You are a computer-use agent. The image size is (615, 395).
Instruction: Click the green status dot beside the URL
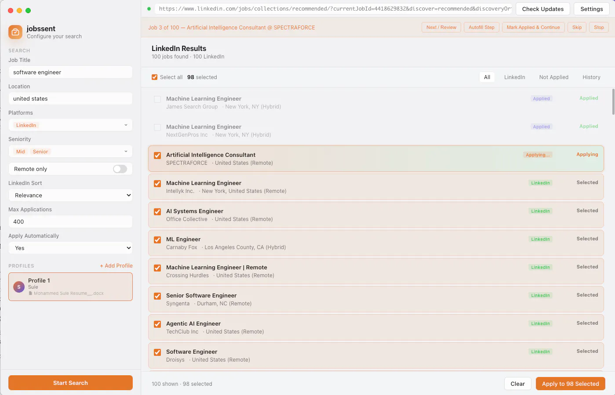(x=149, y=8)
